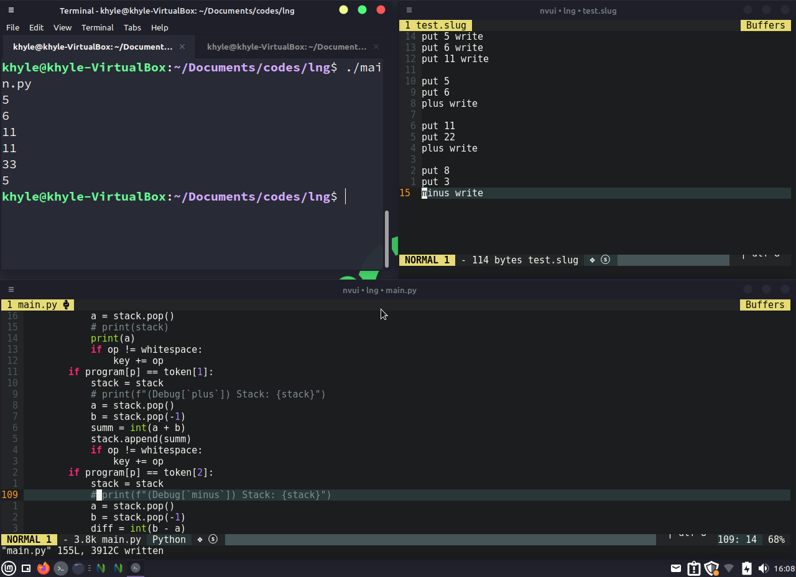Click the 'summ = int(a + b)' code line
Viewport: 796px width, 577px height.
(x=138, y=428)
